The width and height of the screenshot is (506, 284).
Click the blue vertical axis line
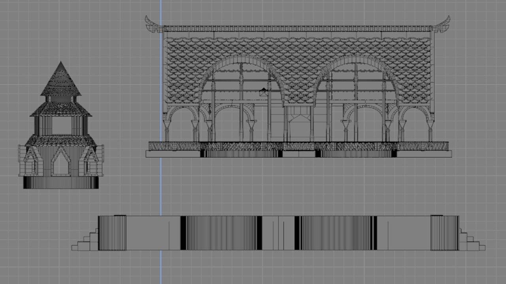pos(161,142)
